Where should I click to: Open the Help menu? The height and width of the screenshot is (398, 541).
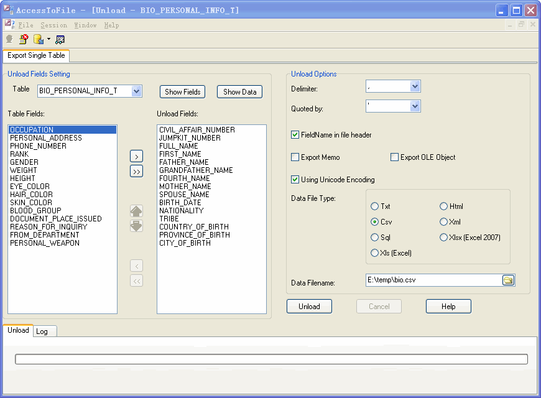point(111,25)
